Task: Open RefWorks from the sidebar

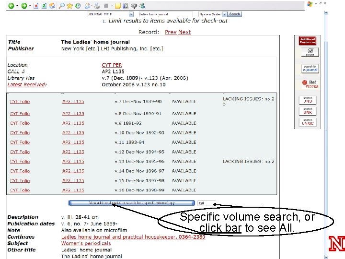Action: (x=310, y=84)
